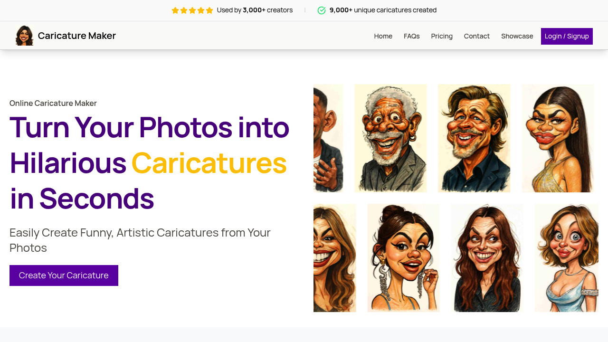The width and height of the screenshot is (608, 342).
Task: Click the smiling caricature at bottom left
Action: coord(334,257)
